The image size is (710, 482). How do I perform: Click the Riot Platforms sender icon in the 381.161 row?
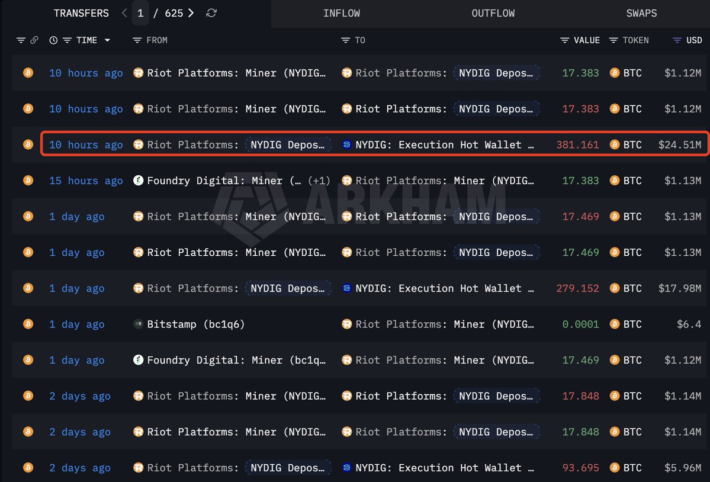pos(138,144)
